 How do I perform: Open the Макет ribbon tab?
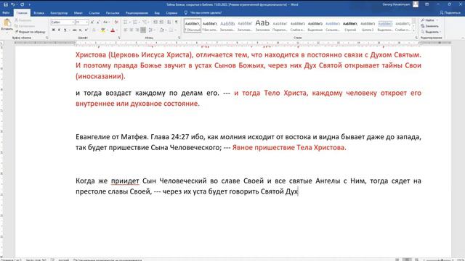(x=78, y=13)
